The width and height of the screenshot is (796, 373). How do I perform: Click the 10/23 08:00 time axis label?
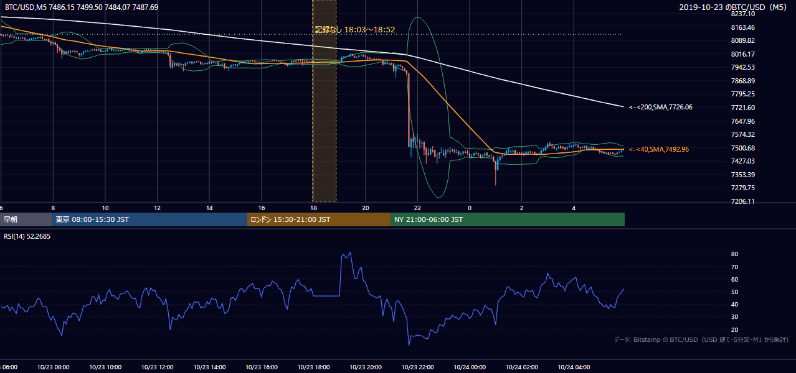(52, 367)
